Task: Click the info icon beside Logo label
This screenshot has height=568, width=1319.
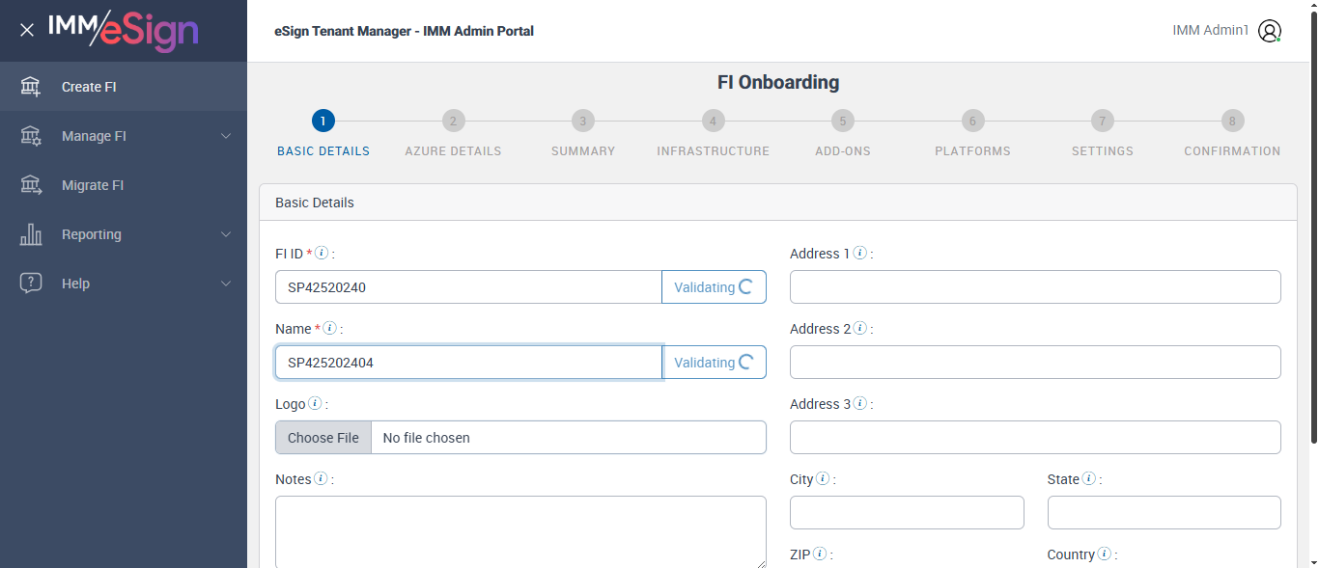Action: [315, 404]
